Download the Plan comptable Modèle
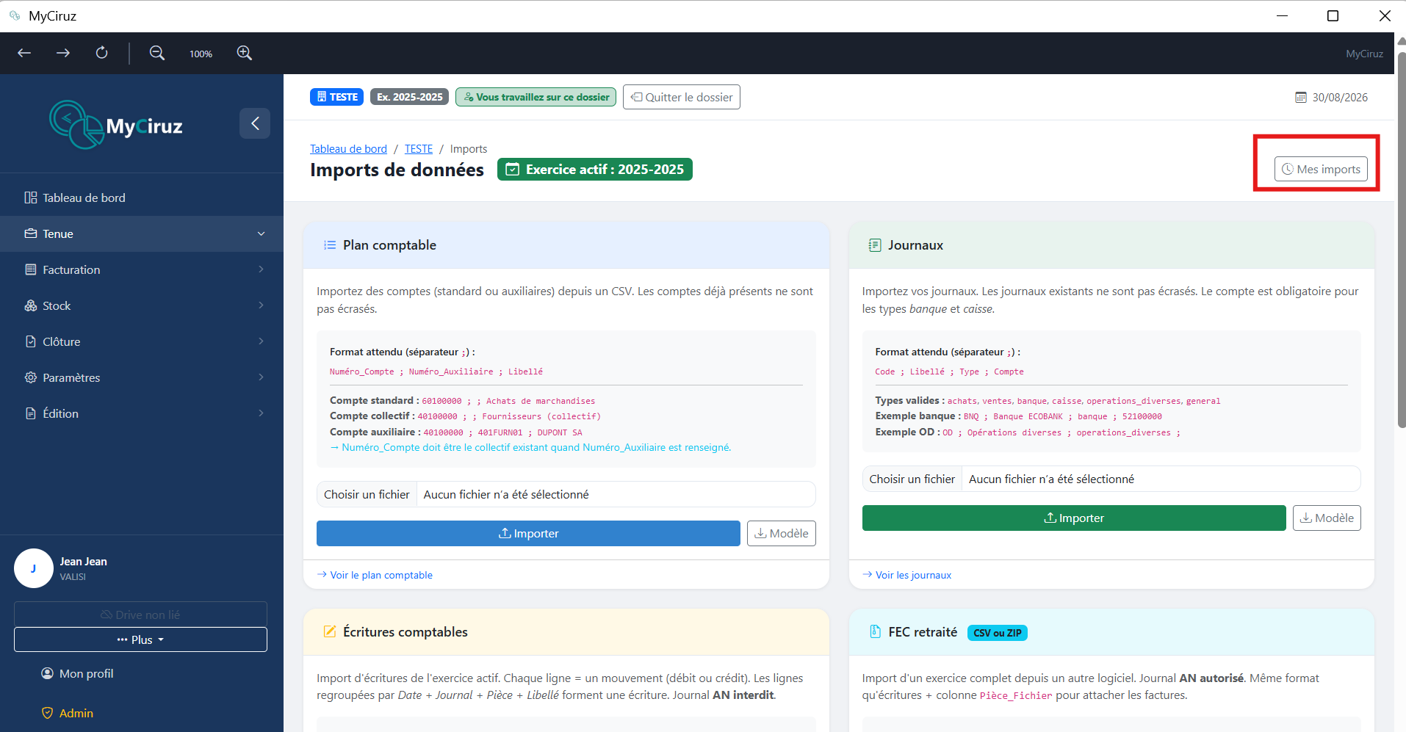The image size is (1406, 732). click(x=782, y=534)
